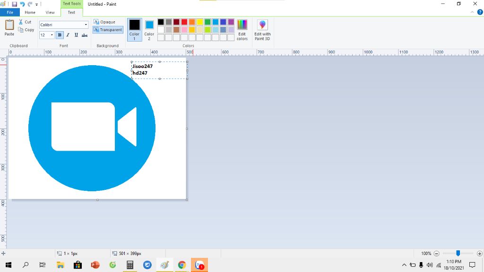
Task: Pick the purple color swatch
Action: tap(231, 22)
